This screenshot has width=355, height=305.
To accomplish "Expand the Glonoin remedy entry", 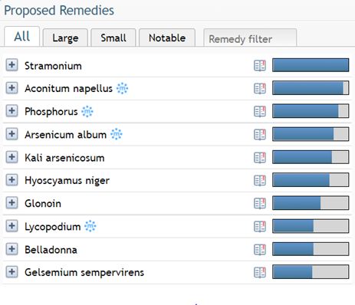I will coord(12,203).
